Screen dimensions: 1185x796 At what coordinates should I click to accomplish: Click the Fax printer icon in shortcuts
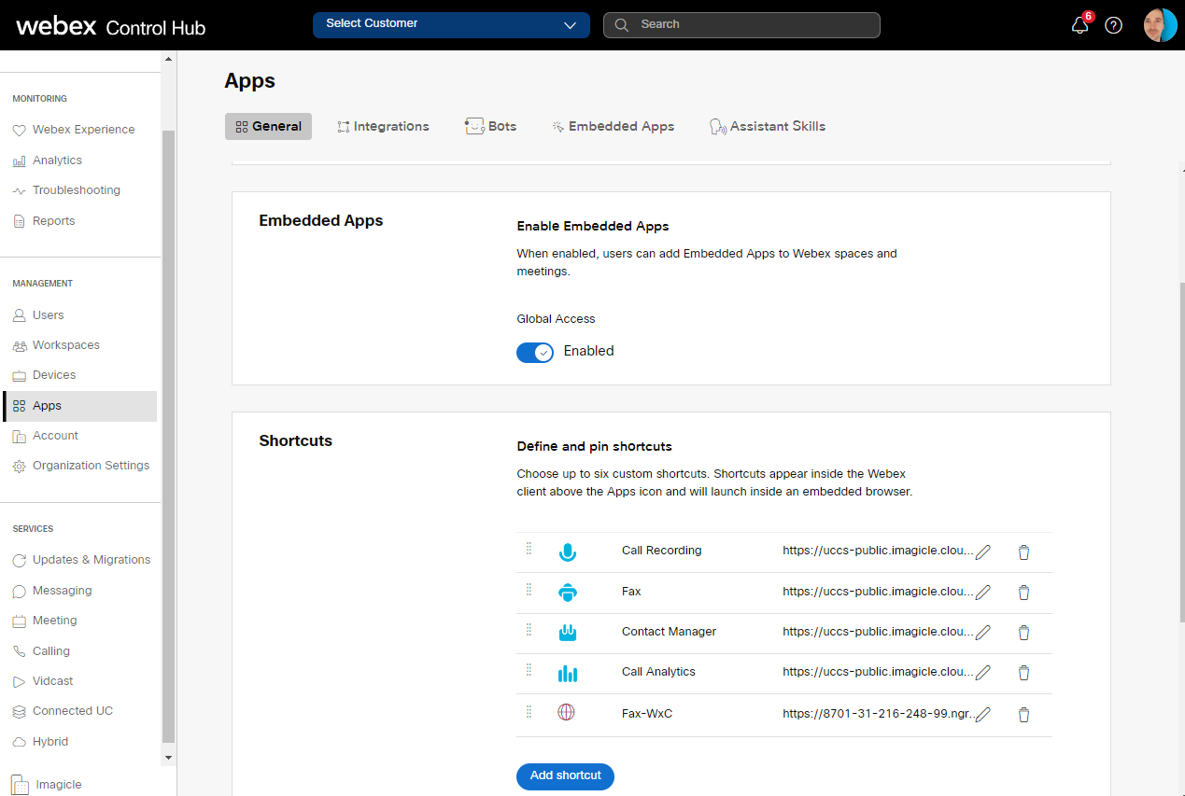coord(567,592)
